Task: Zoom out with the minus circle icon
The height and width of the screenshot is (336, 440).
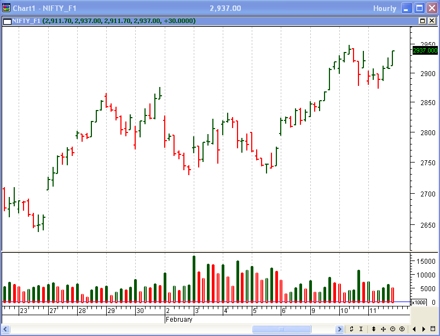Action: (x=393, y=329)
